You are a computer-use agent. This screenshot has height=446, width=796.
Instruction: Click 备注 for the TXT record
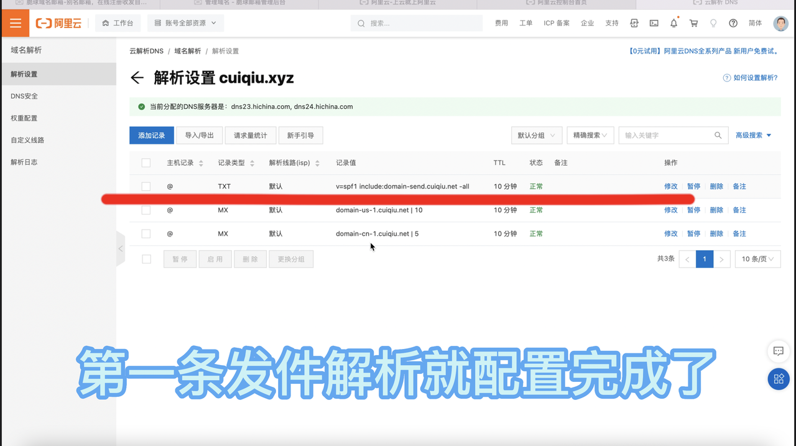tap(739, 187)
